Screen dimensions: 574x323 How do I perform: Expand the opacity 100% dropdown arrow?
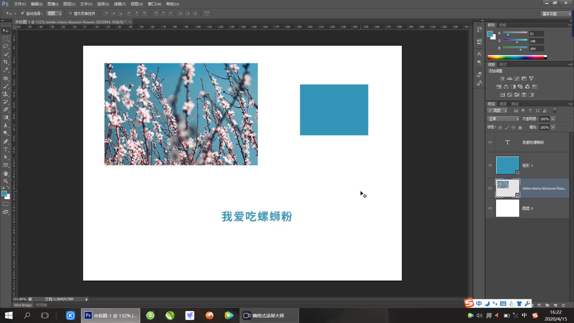[553, 119]
